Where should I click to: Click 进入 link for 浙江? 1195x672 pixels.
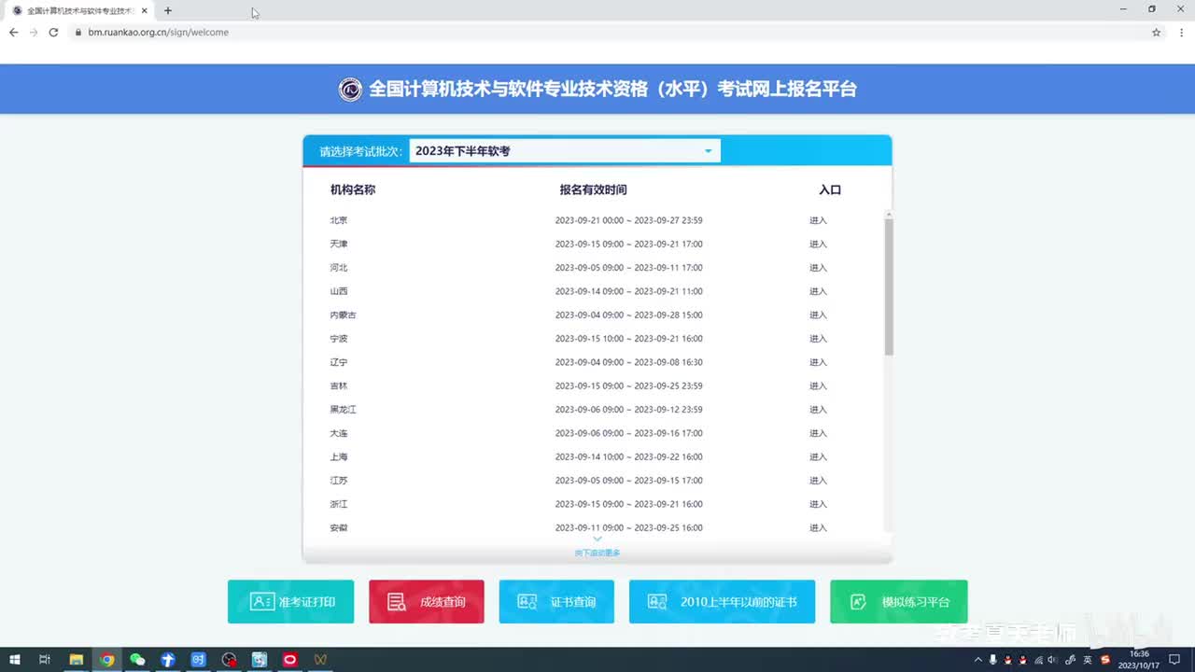coord(818,504)
